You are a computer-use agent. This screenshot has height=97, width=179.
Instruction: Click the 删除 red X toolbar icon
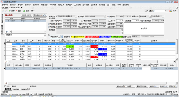tap(16, 11)
